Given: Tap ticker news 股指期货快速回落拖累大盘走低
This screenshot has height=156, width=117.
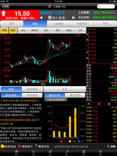Looking at the screenshot, I should click(71, 147).
